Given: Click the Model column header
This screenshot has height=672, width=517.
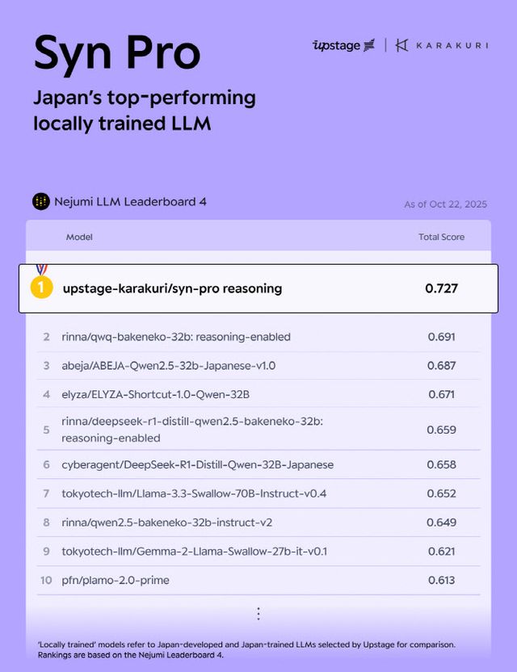Looking at the screenshot, I should [79, 237].
